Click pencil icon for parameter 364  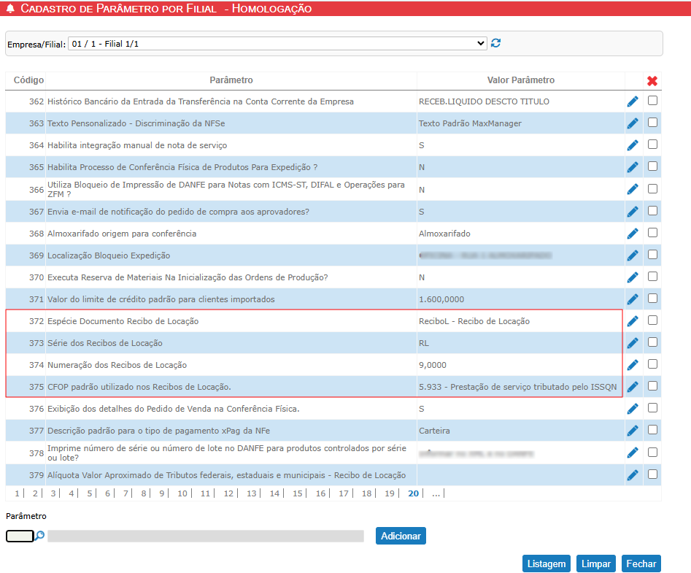tap(633, 145)
